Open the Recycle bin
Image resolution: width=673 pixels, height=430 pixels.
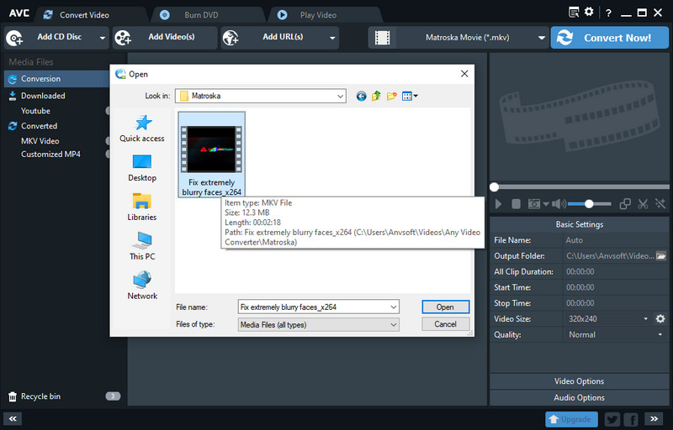coord(40,396)
